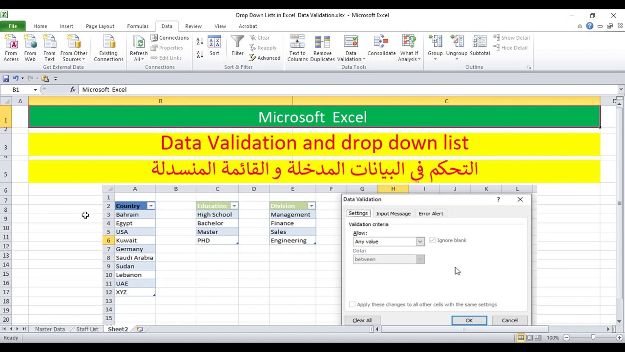Select the Bachelor cell
625x352 pixels.
[x=217, y=223]
